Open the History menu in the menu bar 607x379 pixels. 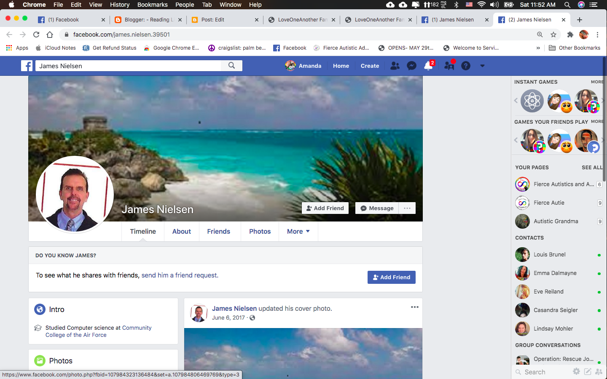point(119,5)
